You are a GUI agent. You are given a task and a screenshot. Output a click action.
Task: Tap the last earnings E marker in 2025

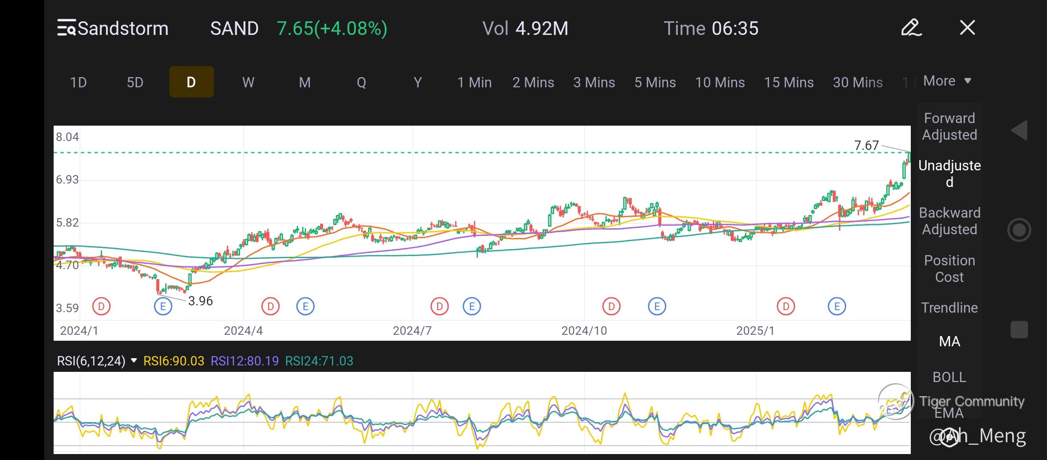(837, 306)
